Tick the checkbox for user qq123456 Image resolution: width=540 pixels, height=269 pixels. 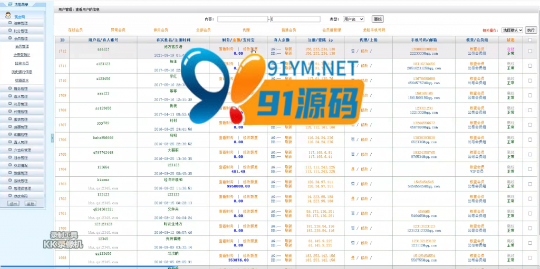point(529,257)
